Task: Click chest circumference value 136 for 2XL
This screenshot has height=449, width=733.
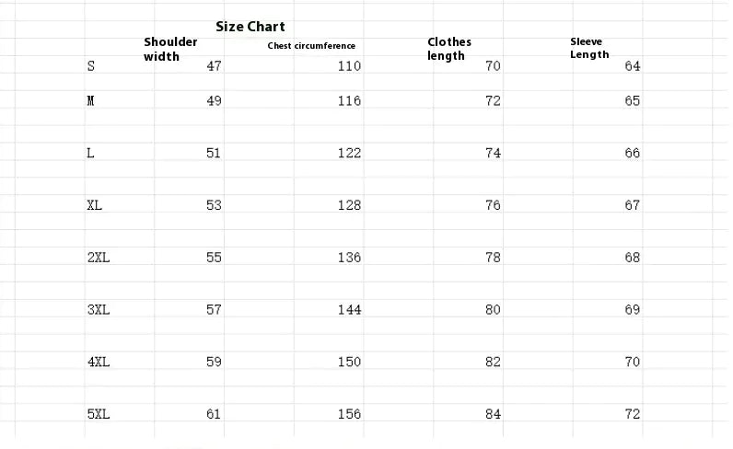Action: (x=349, y=258)
